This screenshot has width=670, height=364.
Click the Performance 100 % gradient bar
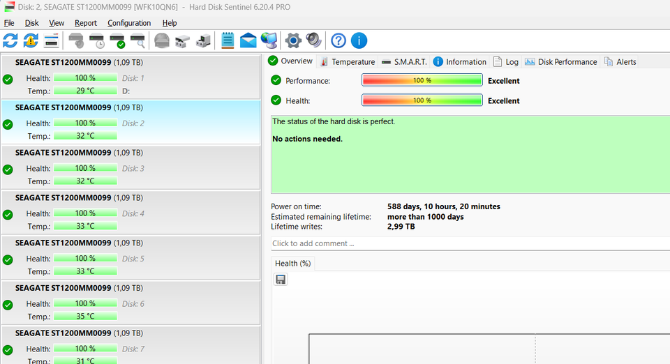point(422,80)
